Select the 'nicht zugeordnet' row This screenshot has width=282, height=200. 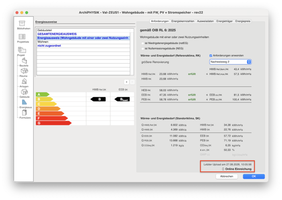(83, 46)
